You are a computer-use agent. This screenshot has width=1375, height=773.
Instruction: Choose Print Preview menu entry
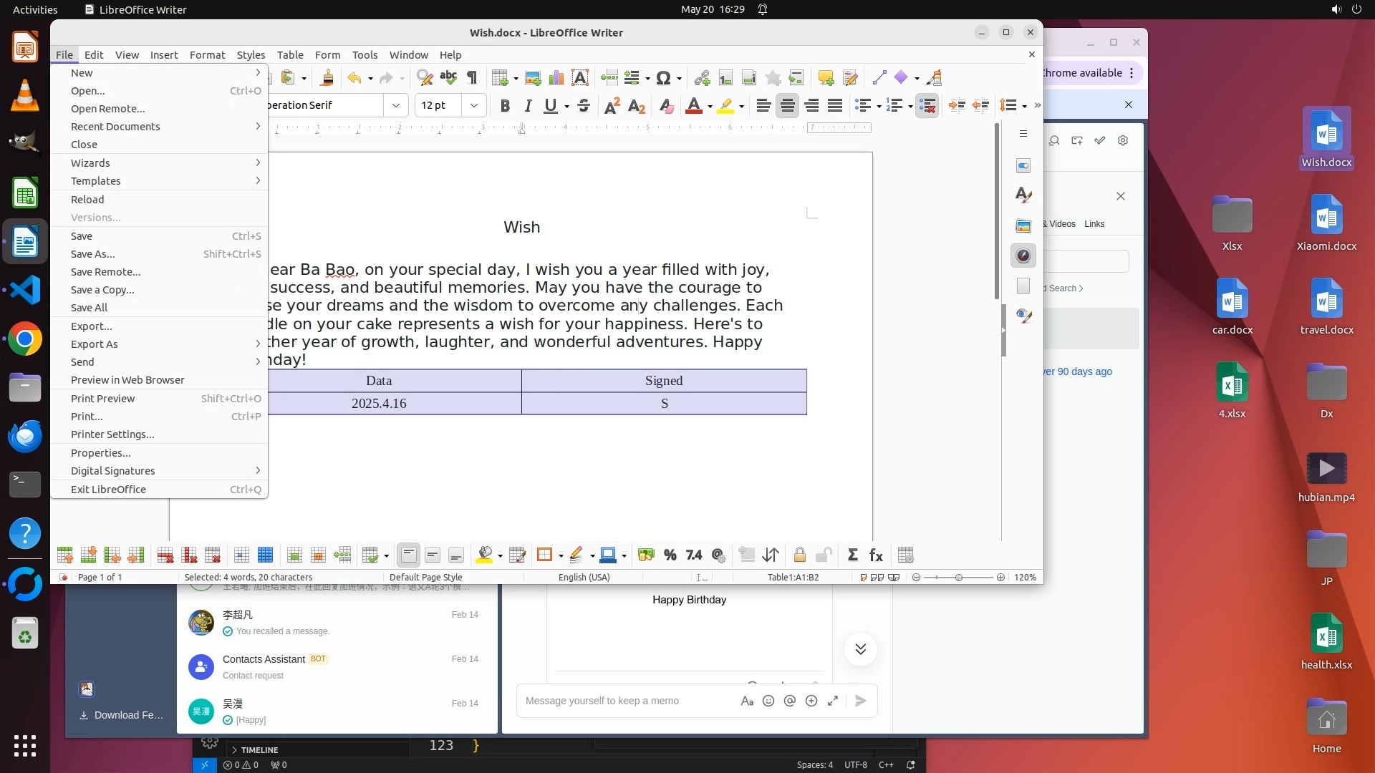[x=102, y=399]
